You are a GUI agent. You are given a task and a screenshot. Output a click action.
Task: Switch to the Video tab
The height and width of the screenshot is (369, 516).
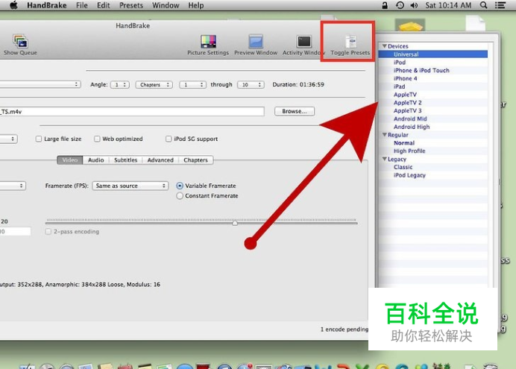click(70, 160)
